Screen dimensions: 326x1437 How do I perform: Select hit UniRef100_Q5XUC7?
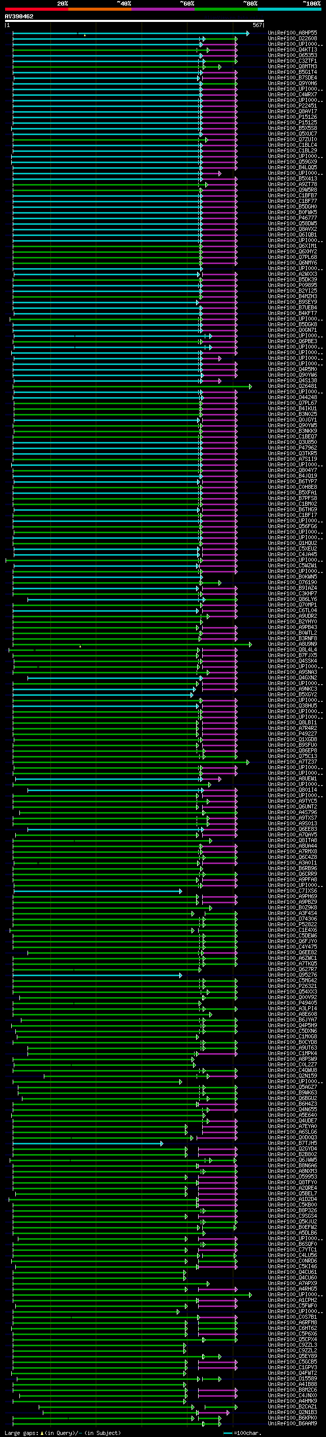292,134
